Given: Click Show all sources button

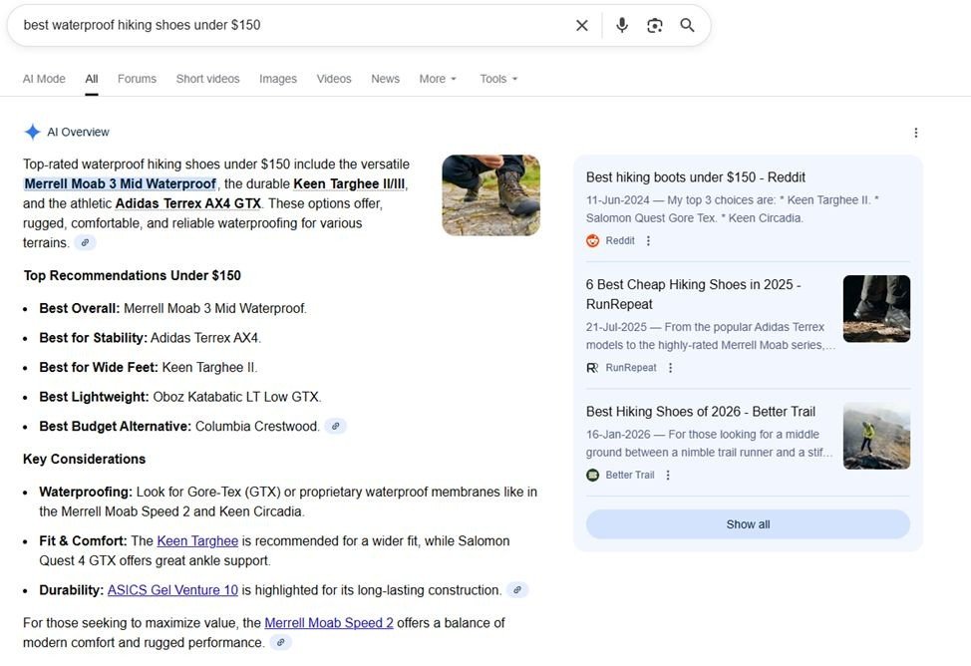Looking at the screenshot, I should point(748,524).
